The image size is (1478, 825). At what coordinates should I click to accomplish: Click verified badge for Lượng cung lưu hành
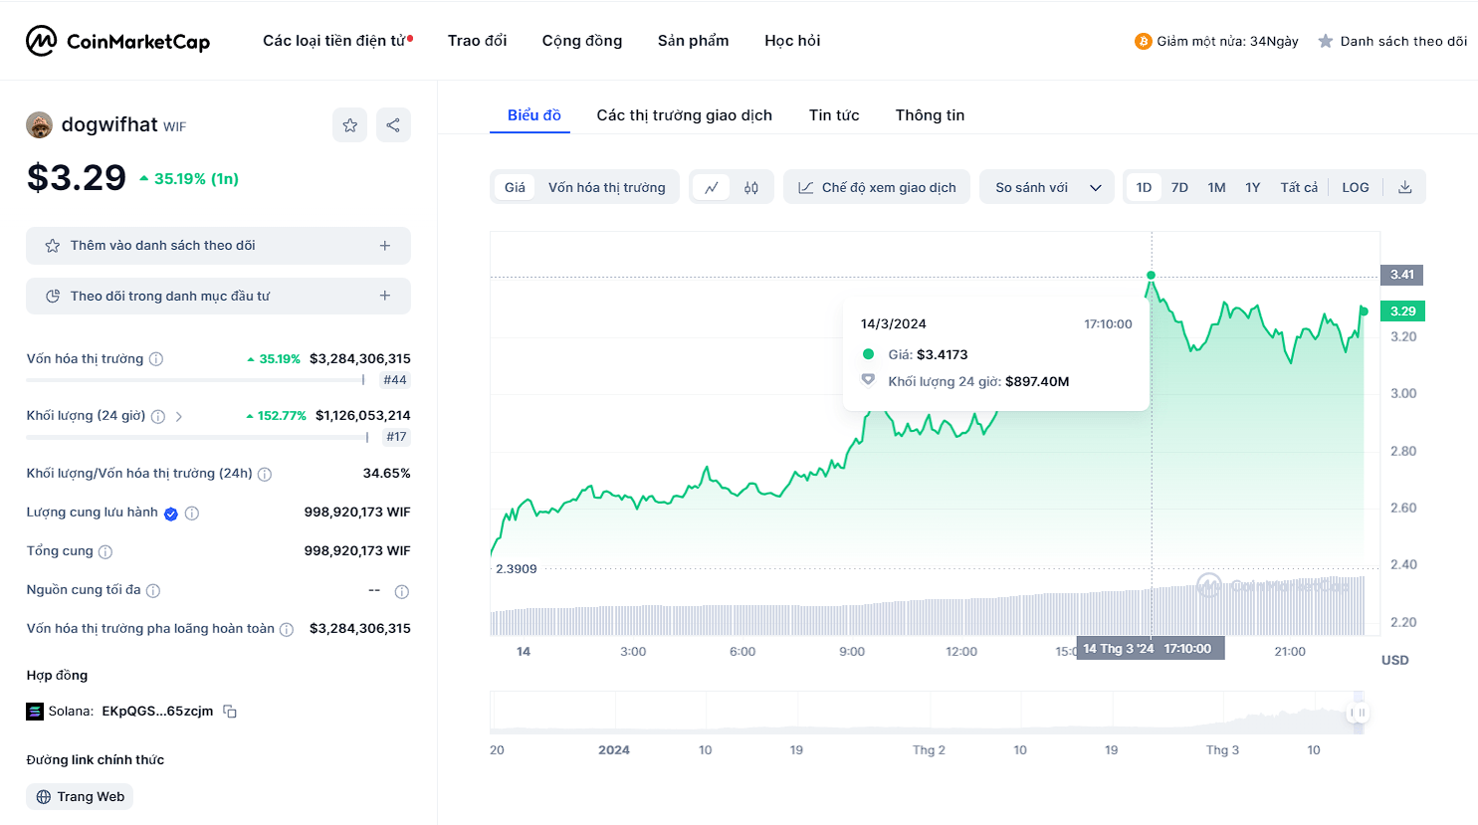171,514
